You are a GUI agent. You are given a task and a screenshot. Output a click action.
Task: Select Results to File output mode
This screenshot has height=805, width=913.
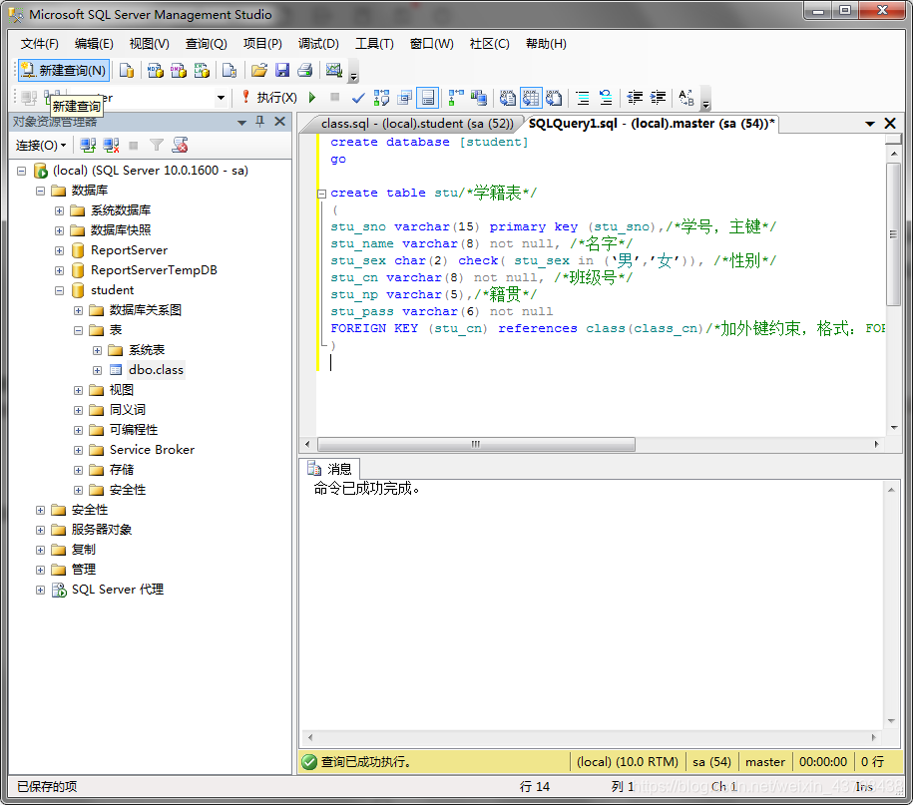(554, 98)
